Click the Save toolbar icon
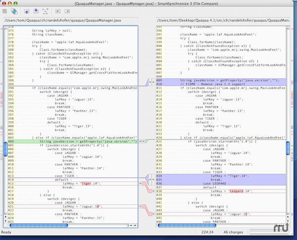Image resolution: width=297 pixels, height=240 pixels. point(5,10)
